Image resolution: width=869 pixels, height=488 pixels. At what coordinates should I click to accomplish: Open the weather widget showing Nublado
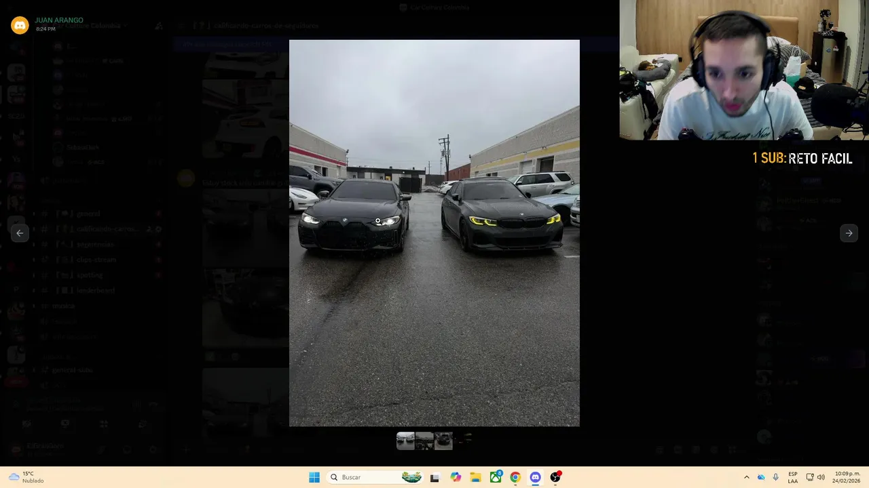click(x=26, y=477)
